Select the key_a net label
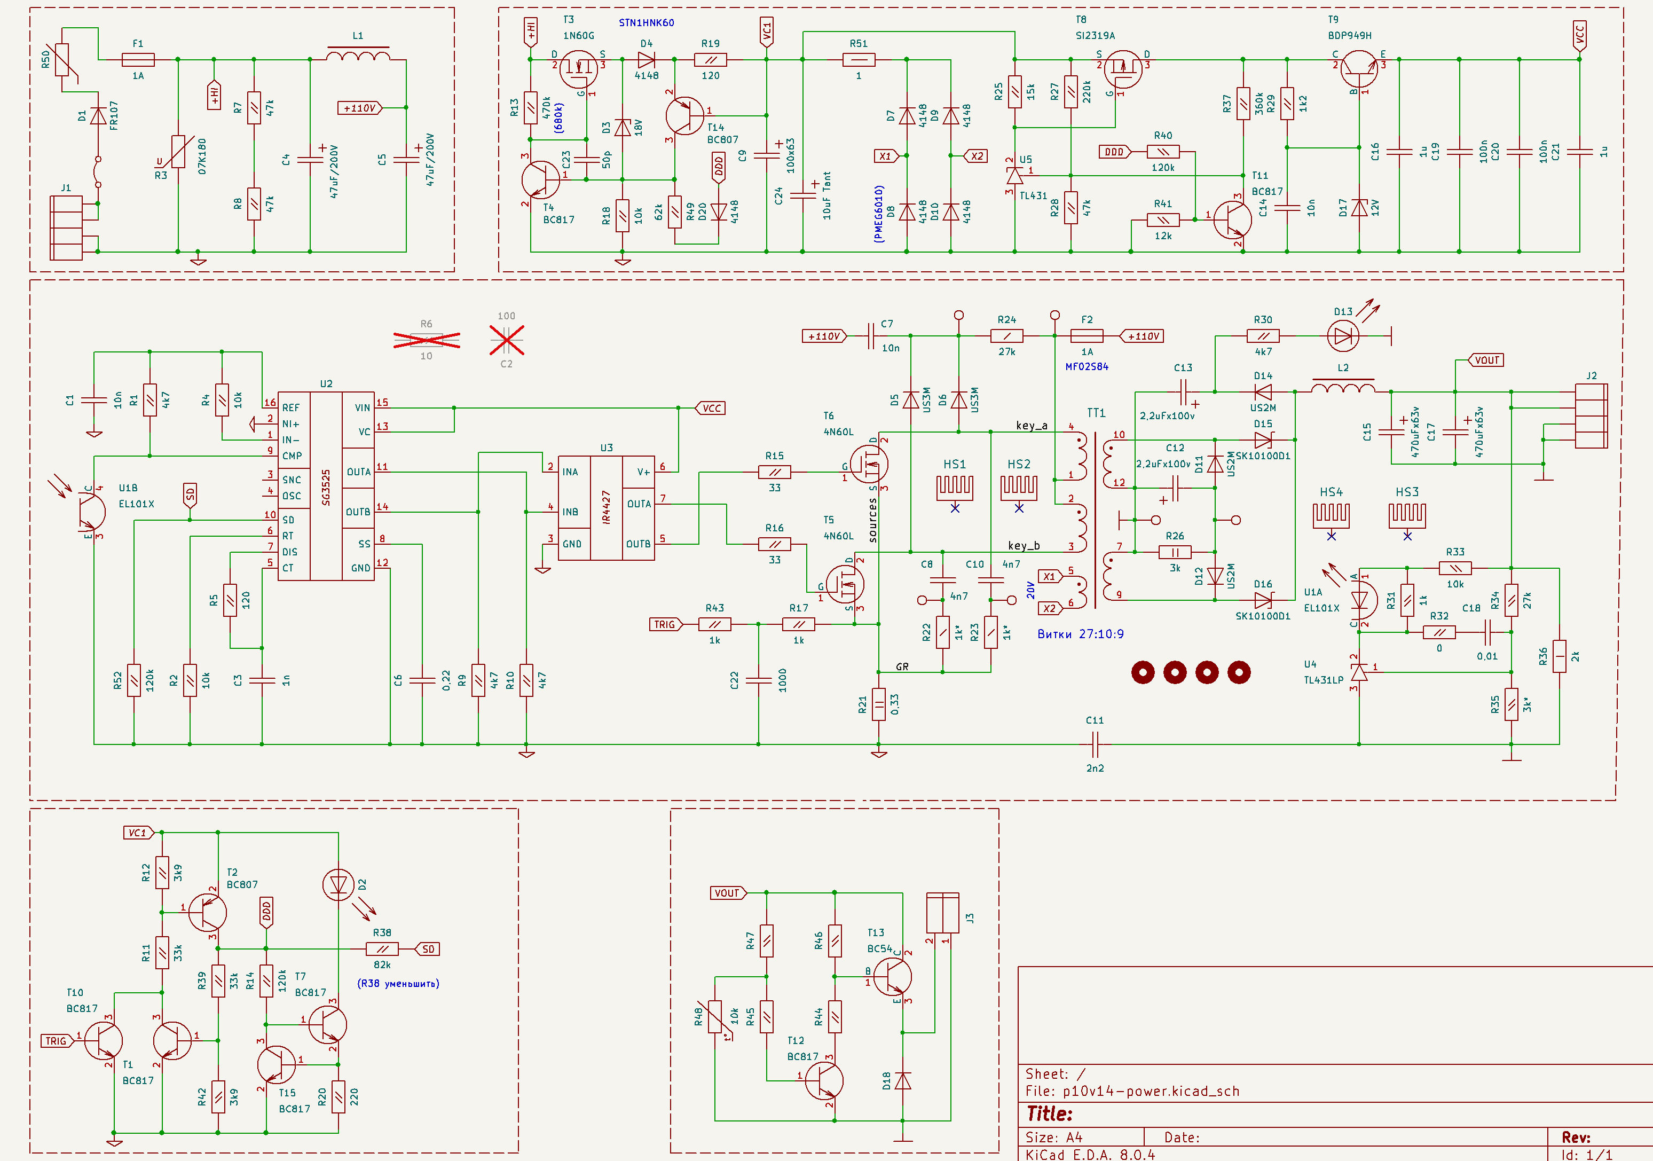The height and width of the screenshot is (1161, 1653). pos(1032,425)
